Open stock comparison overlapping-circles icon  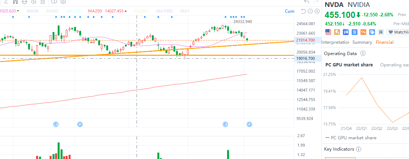point(54,2)
